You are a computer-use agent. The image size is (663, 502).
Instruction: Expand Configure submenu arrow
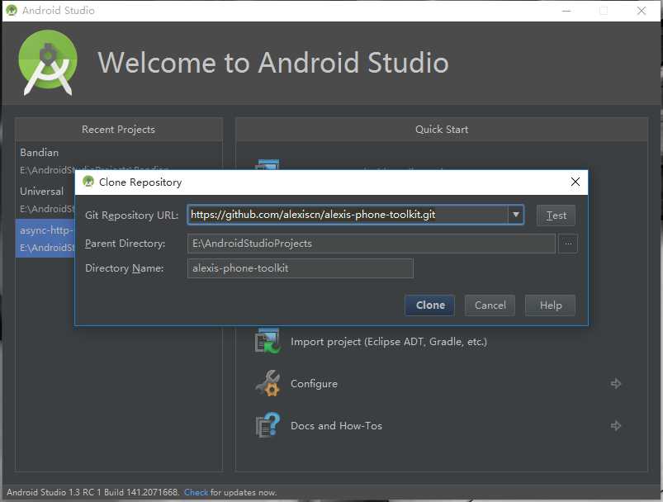pos(616,384)
